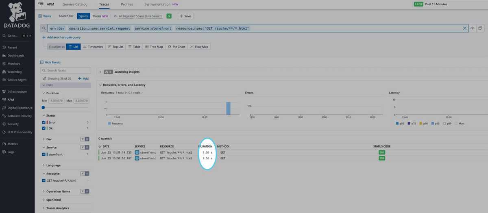
Task: Toggle the query code editor icon
Action: [472, 28]
